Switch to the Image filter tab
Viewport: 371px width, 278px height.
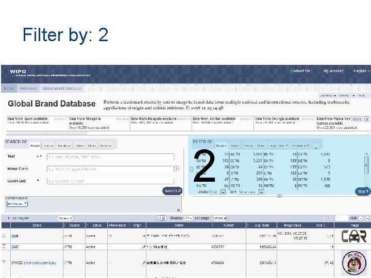pyautogui.click(x=235, y=146)
